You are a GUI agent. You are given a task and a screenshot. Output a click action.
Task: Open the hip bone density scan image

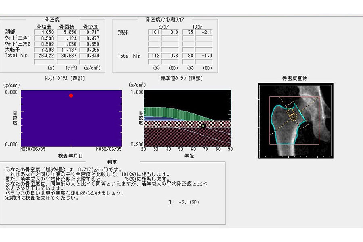coord(295,121)
